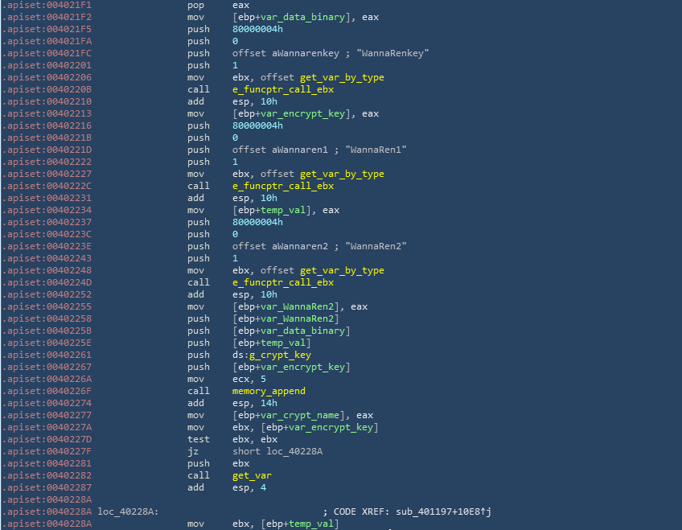The height and width of the screenshot is (530, 682).
Task: Click get_var_by_type at address 00402206
Action: point(342,77)
